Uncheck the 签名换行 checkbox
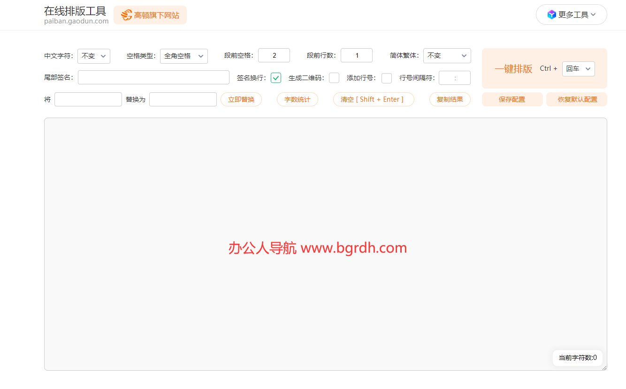 (276, 78)
